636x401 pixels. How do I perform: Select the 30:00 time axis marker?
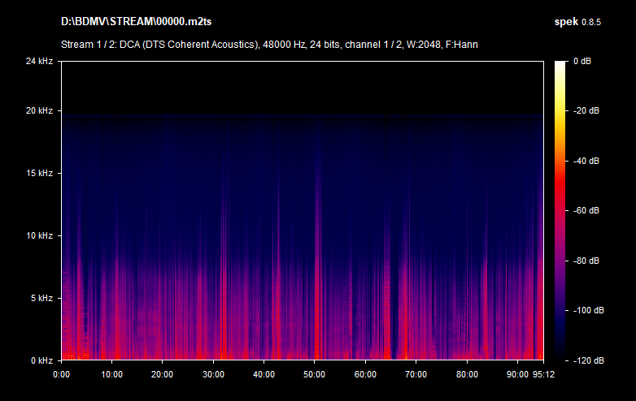point(213,375)
